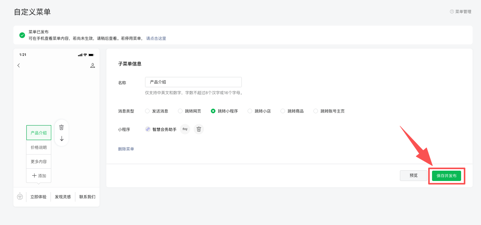The width and height of the screenshot is (481, 225).
Task: Select the 发送消息 radio button
Action: pyautogui.click(x=147, y=111)
